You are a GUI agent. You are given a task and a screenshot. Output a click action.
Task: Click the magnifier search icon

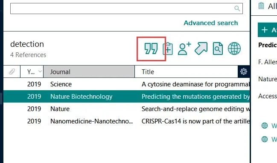tap(237, 8)
